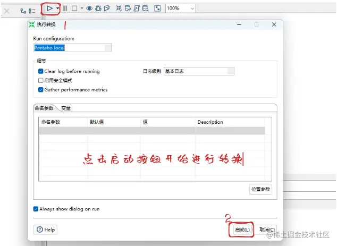Screen dimensions: 337x246
Task: Minimize the 执行转换 dialog
Action: click(x=239, y=25)
